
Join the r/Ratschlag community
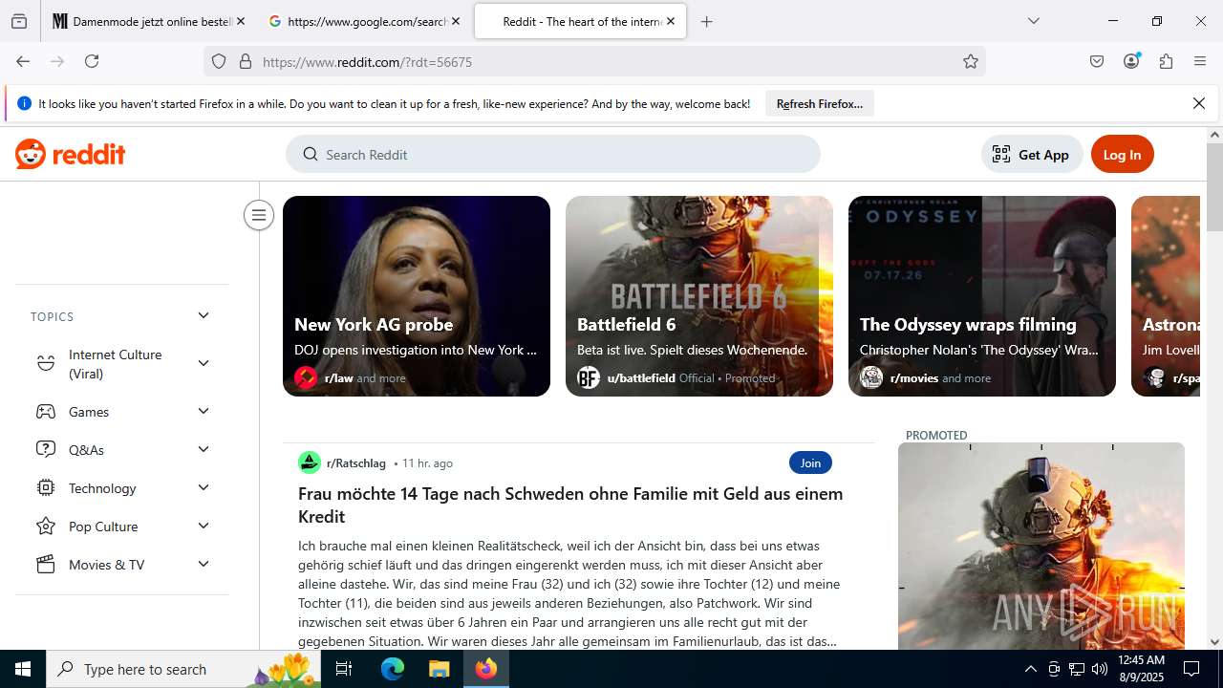pyautogui.click(x=810, y=462)
